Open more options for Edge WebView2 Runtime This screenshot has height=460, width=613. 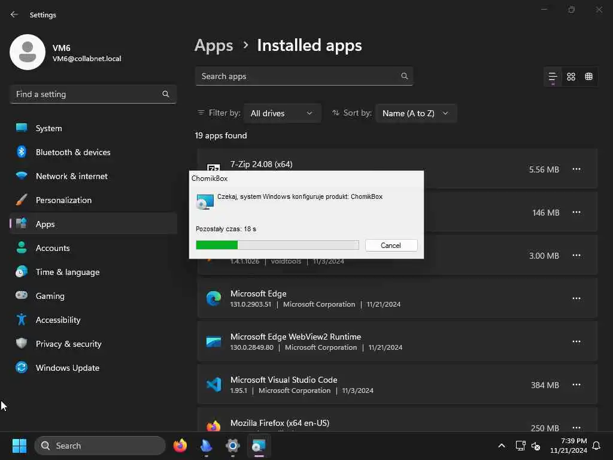(576, 341)
